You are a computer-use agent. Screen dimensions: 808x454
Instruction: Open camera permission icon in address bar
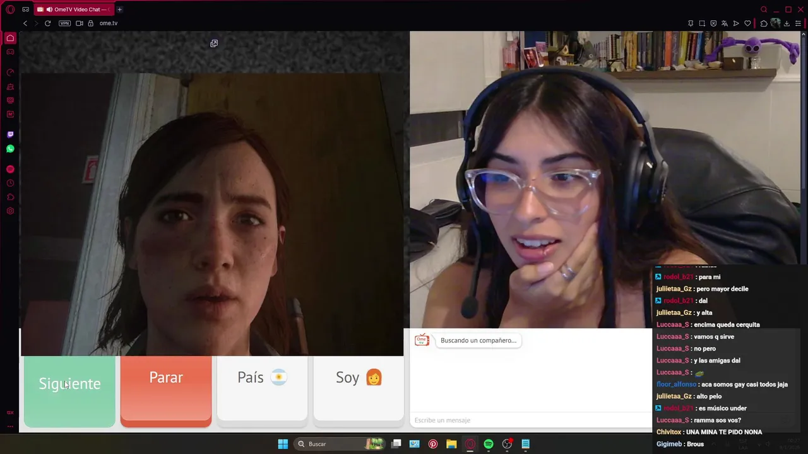point(80,23)
